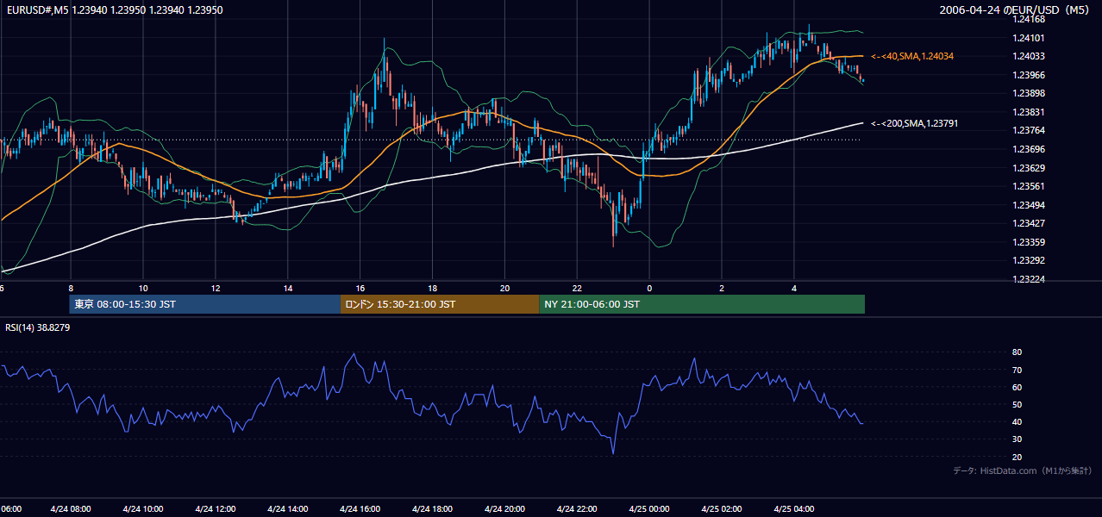Screen dimensions: 1102x517
Task: Click price axis value 1.23764
Action: (1029, 130)
